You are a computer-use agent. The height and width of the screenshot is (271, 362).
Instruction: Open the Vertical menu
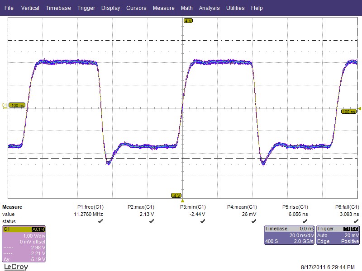click(30, 8)
